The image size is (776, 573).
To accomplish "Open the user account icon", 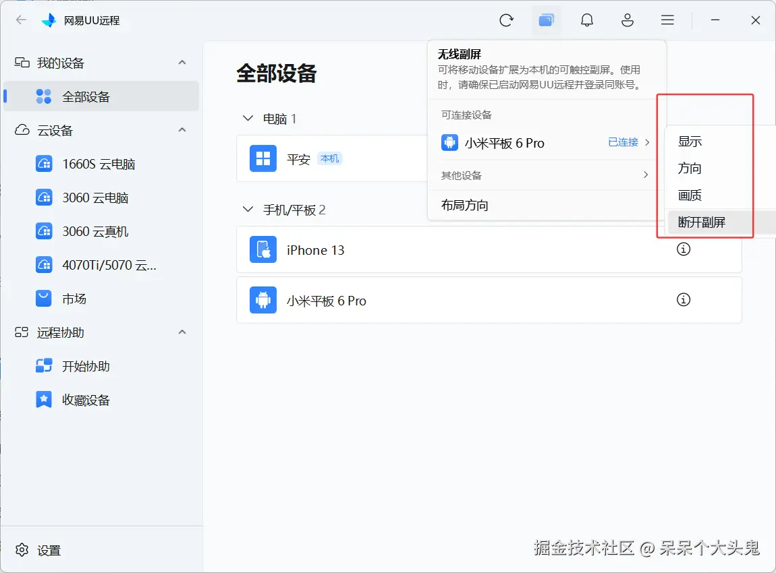I will tap(627, 20).
